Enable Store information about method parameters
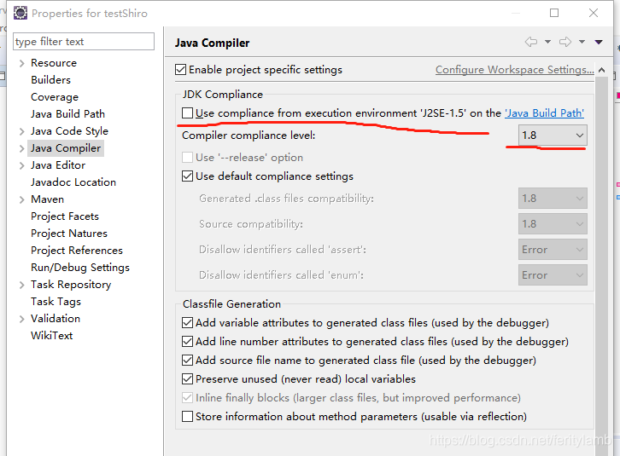620x456 pixels. [x=187, y=417]
